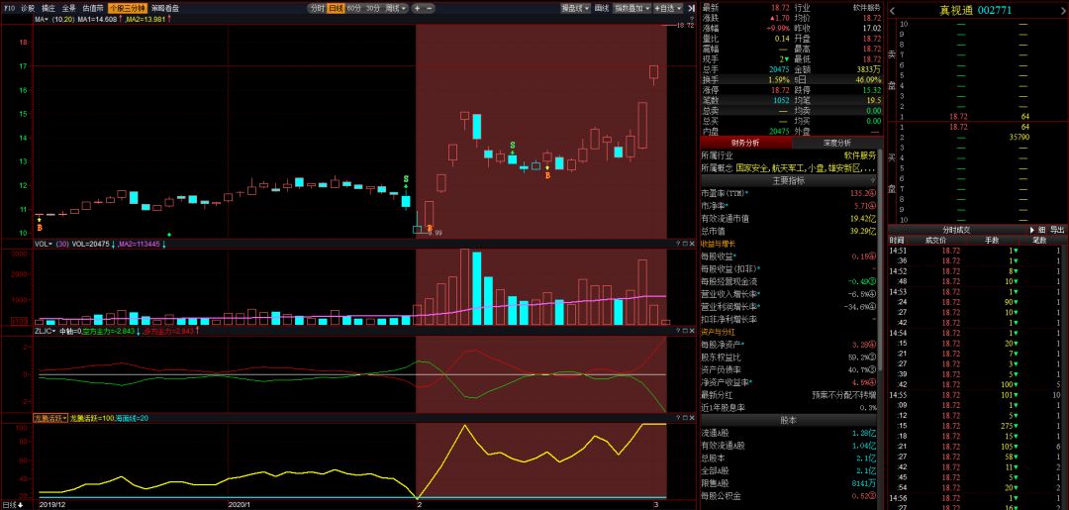Toggle 全景 panorama view
This screenshot has width=1069, height=510.
pyautogui.click(x=69, y=8)
